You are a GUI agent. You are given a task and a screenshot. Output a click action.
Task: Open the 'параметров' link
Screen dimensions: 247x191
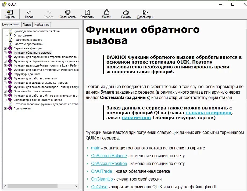pyautogui.click(x=136, y=118)
